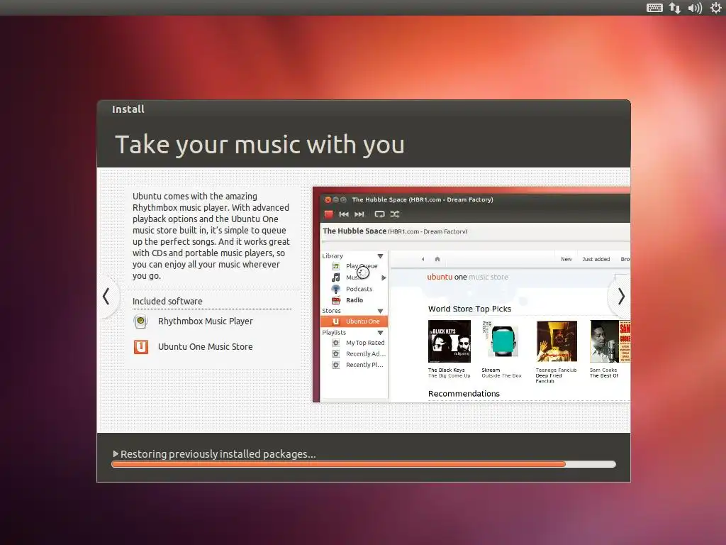Advance to the next installer slide

pos(621,296)
